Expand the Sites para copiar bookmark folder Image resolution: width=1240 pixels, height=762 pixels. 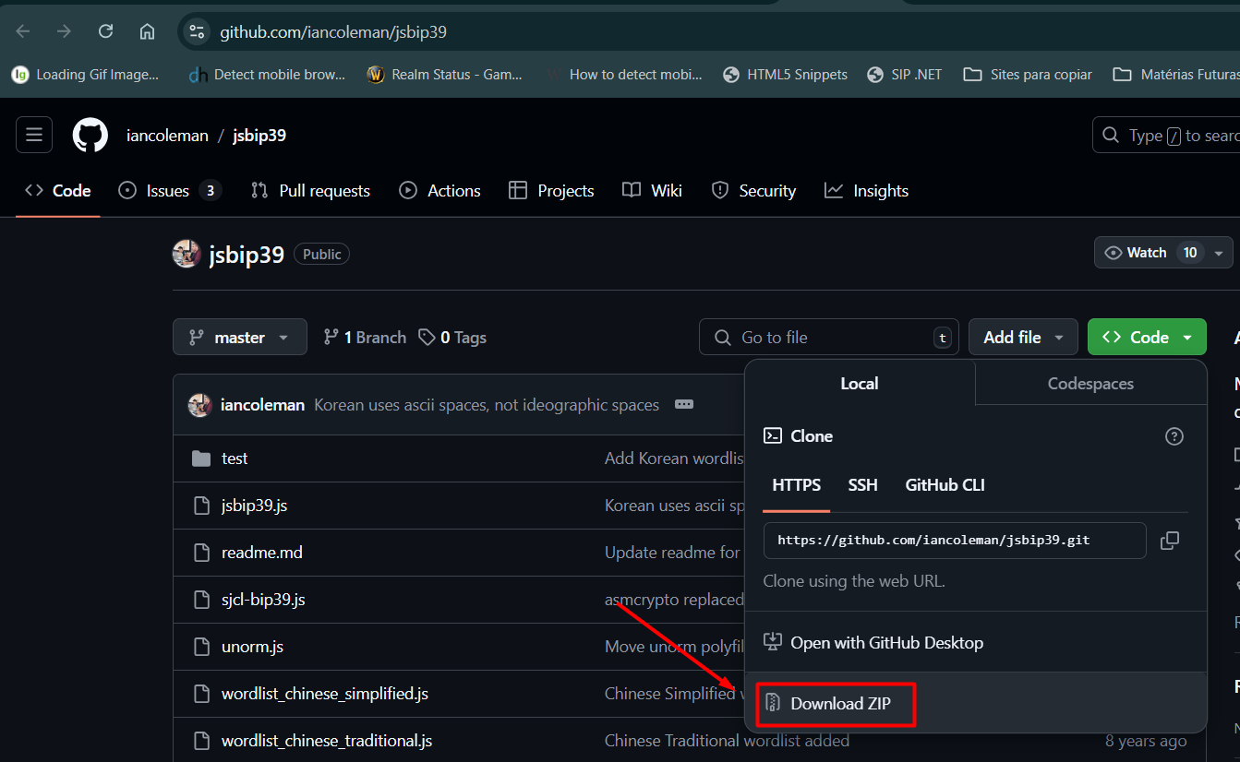click(x=1028, y=75)
